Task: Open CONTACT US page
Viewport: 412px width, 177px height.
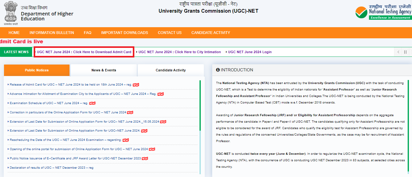Action: click(170, 32)
